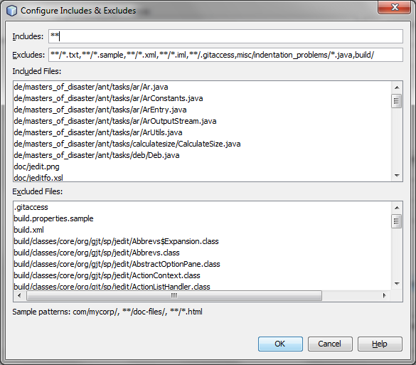Click the NetBeans cube icon in title bar
This screenshot has width=416, height=365.
11,11
